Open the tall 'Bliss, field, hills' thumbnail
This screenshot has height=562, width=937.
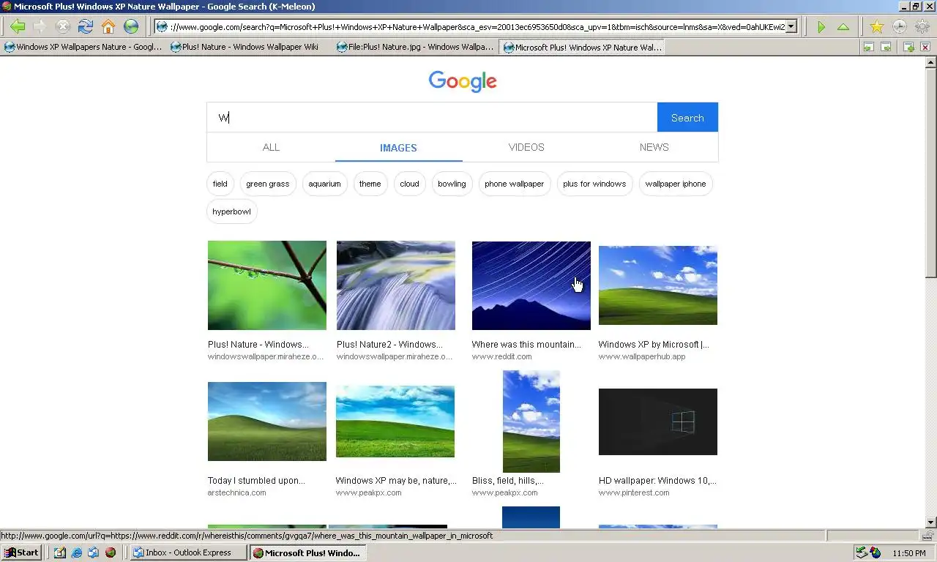pos(531,421)
